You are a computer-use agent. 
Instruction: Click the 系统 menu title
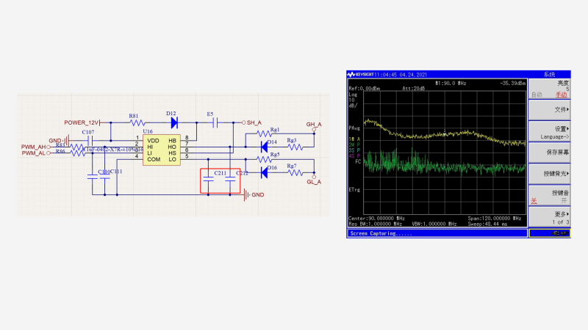point(549,75)
